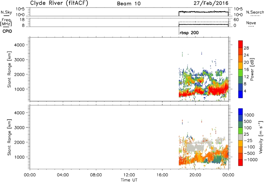Click the date '27/Feb/2016'
This screenshot has height=182, width=264.
point(211,3)
